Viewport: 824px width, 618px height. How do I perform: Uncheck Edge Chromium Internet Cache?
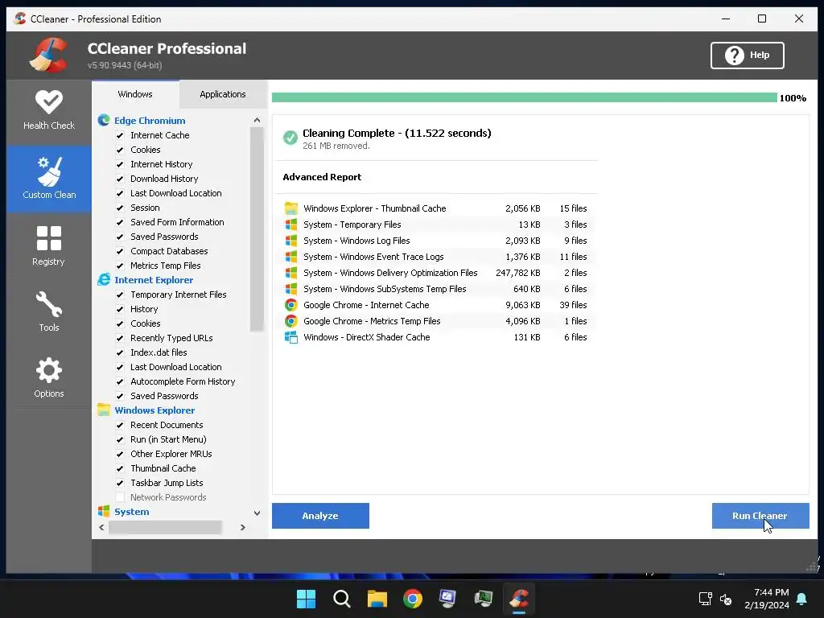(120, 135)
